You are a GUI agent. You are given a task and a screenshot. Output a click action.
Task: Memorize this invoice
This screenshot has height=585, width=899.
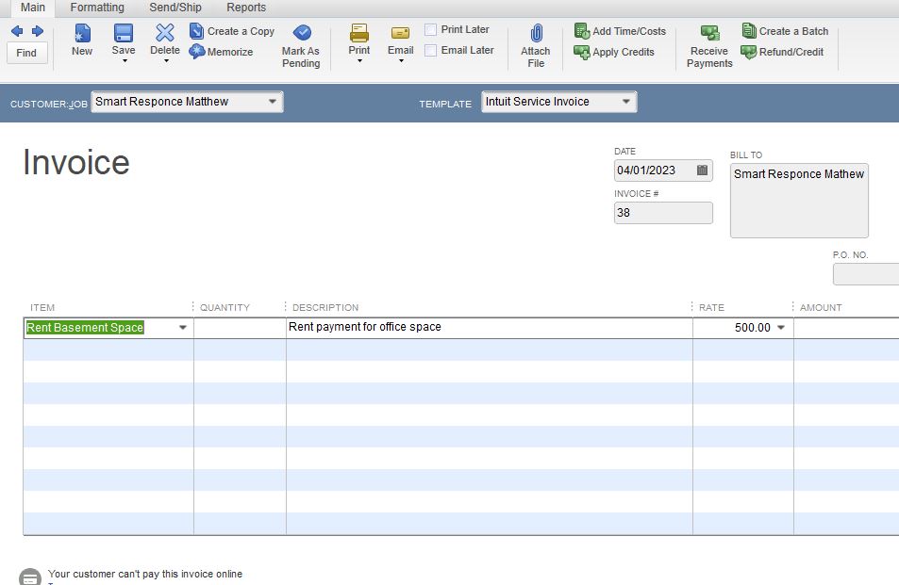tap(223, 53)
